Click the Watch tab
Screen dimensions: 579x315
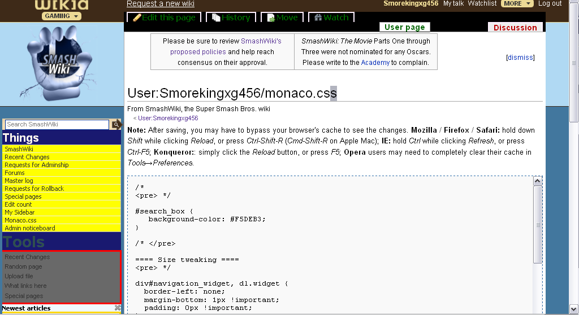331,17
